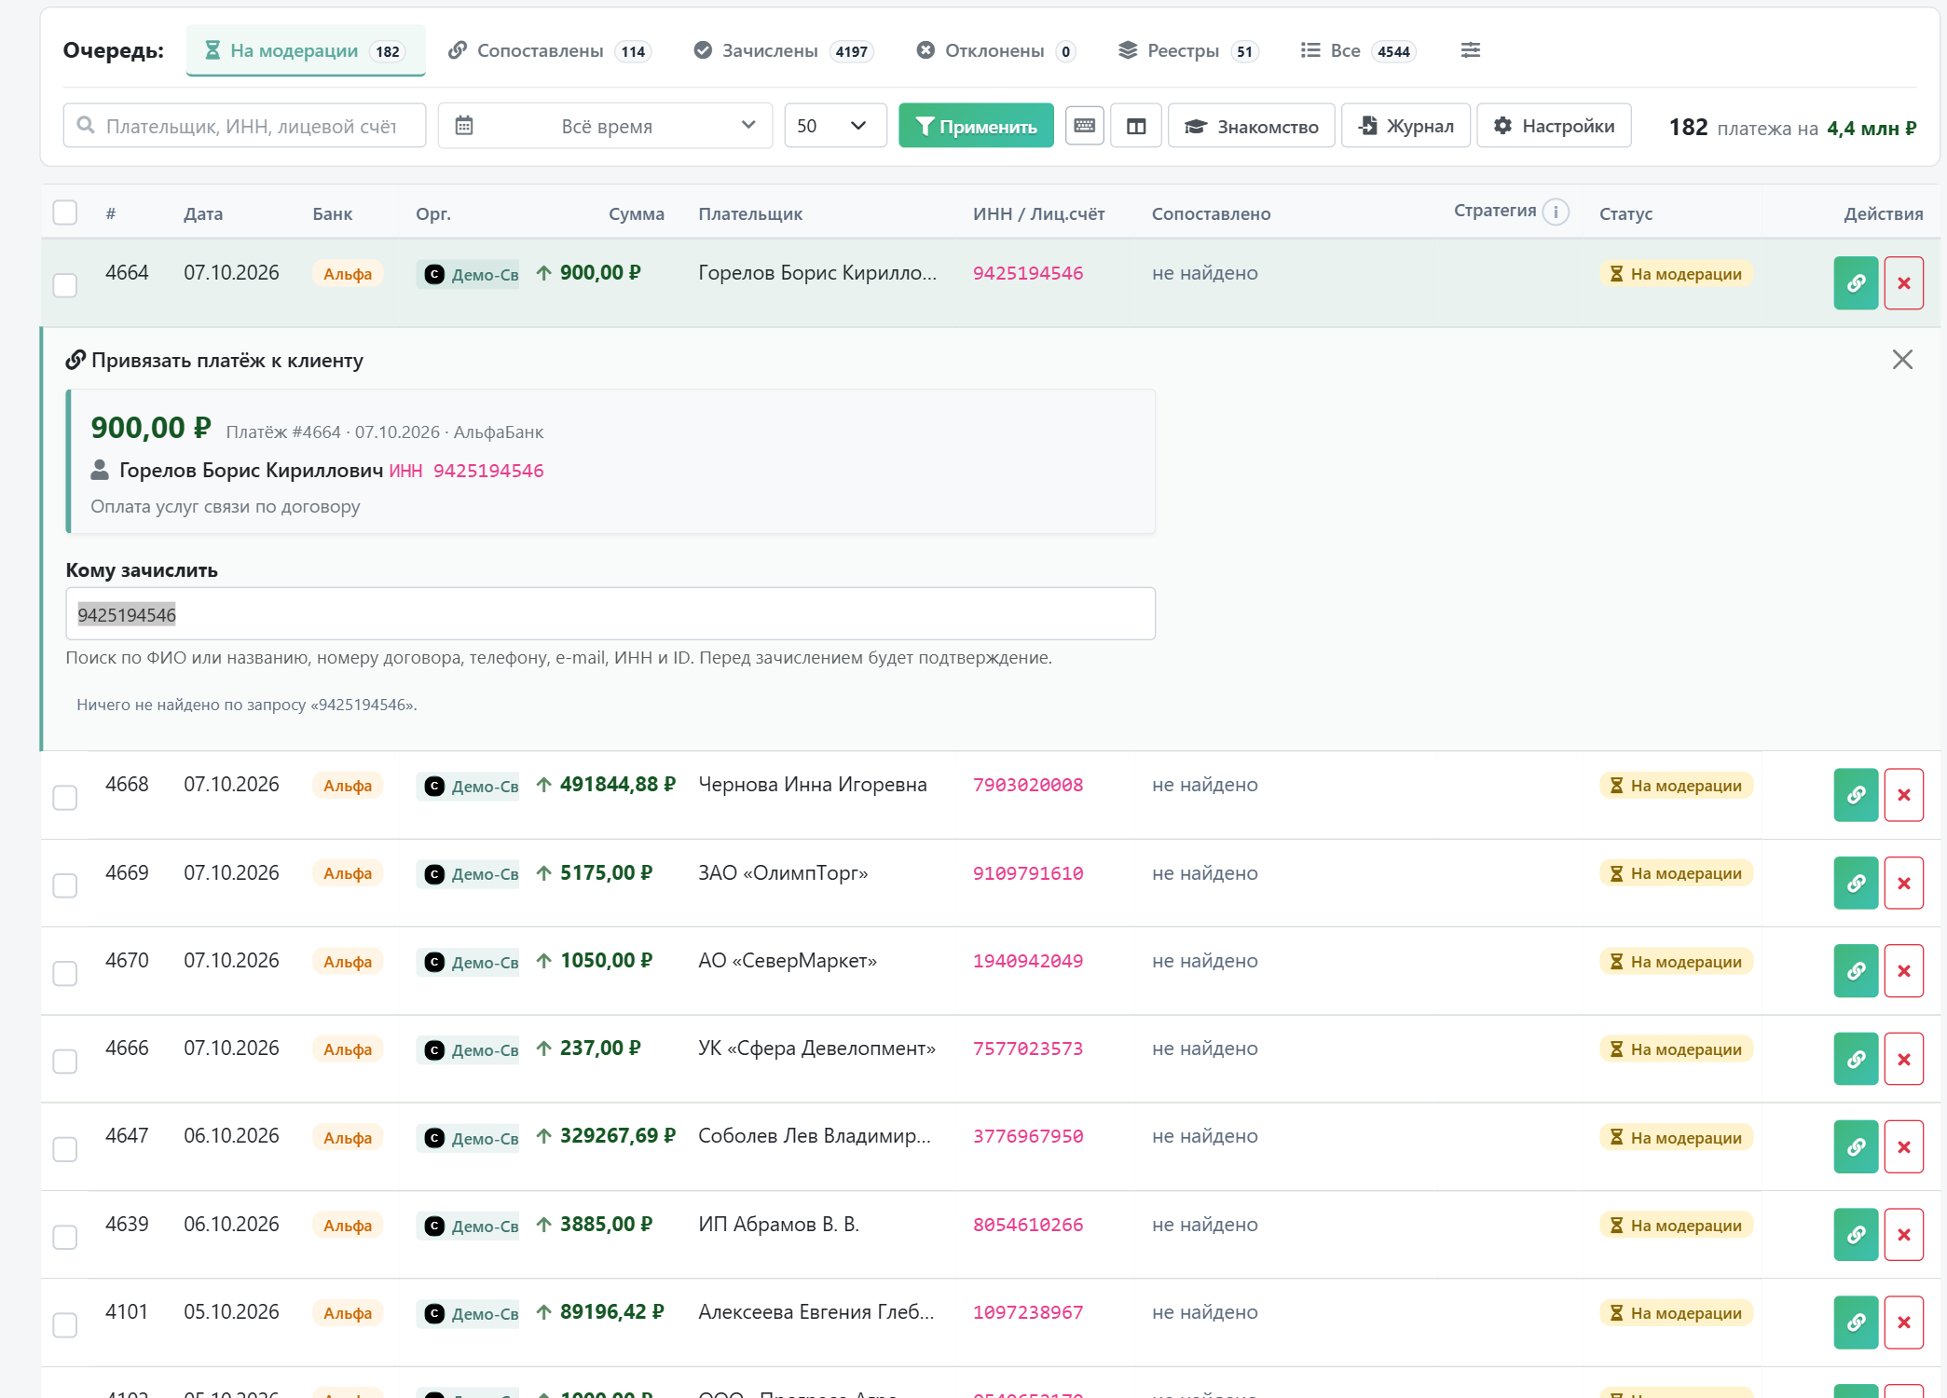This screenshot has height=1398, width=1947.
Task: Click the calendar icon in date filter
Action: [463, 126]
